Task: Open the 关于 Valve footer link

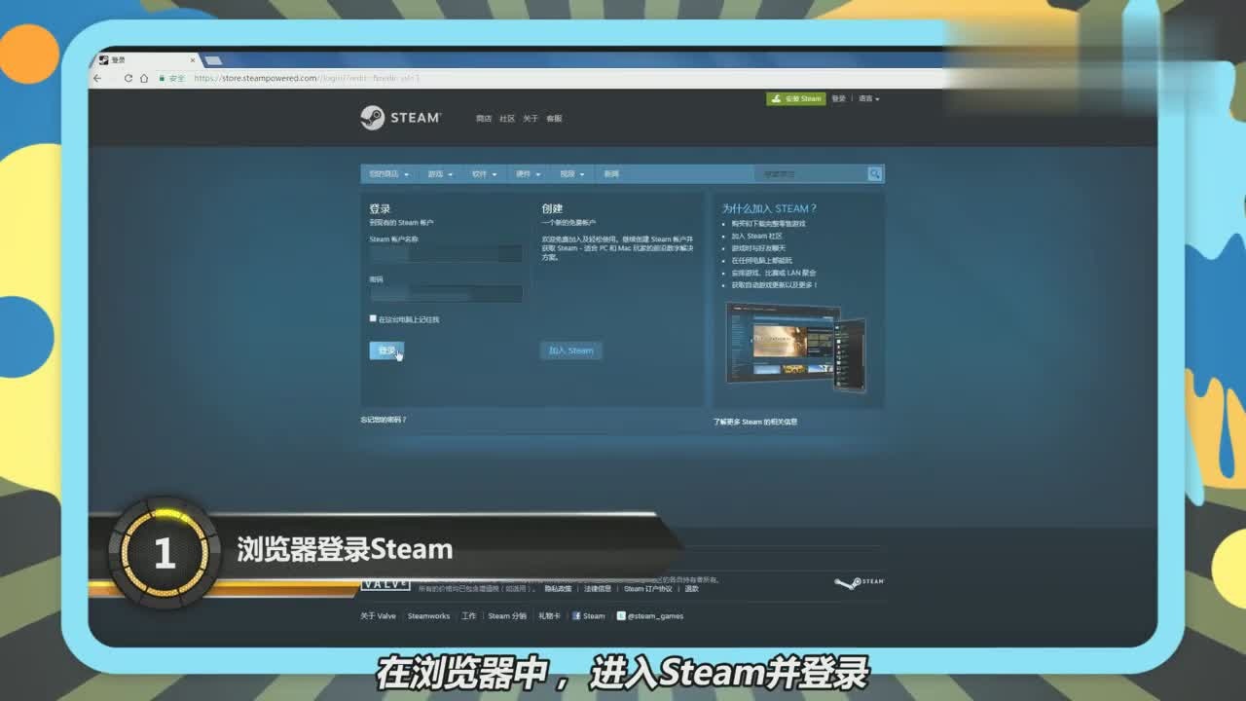Action: pos(379,615)
